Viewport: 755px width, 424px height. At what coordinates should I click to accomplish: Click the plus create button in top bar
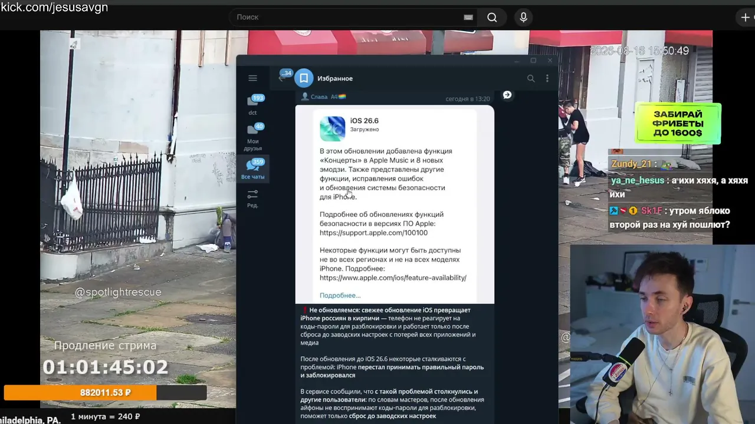(746, 17)
